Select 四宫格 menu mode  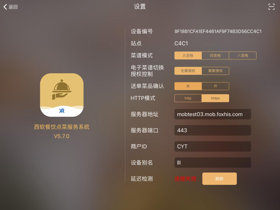tap(215, 55)
